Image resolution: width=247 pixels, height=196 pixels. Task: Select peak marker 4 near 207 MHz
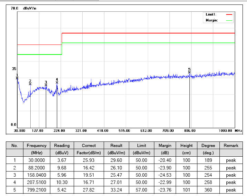coord(57,82)
